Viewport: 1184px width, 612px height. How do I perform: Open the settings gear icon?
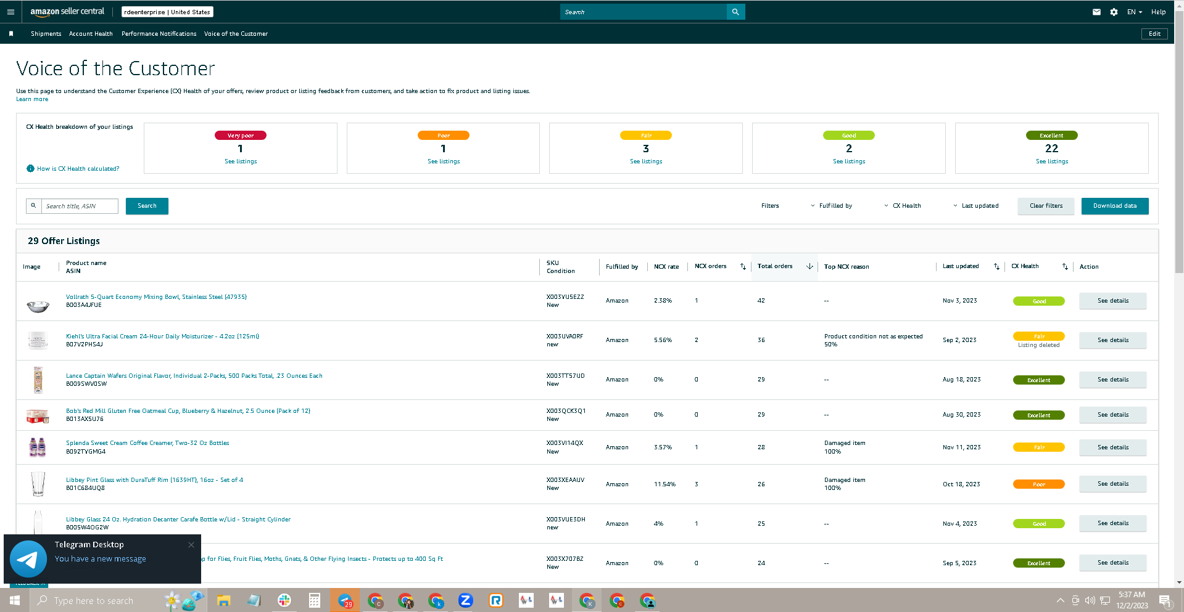tap(1114, 12)
